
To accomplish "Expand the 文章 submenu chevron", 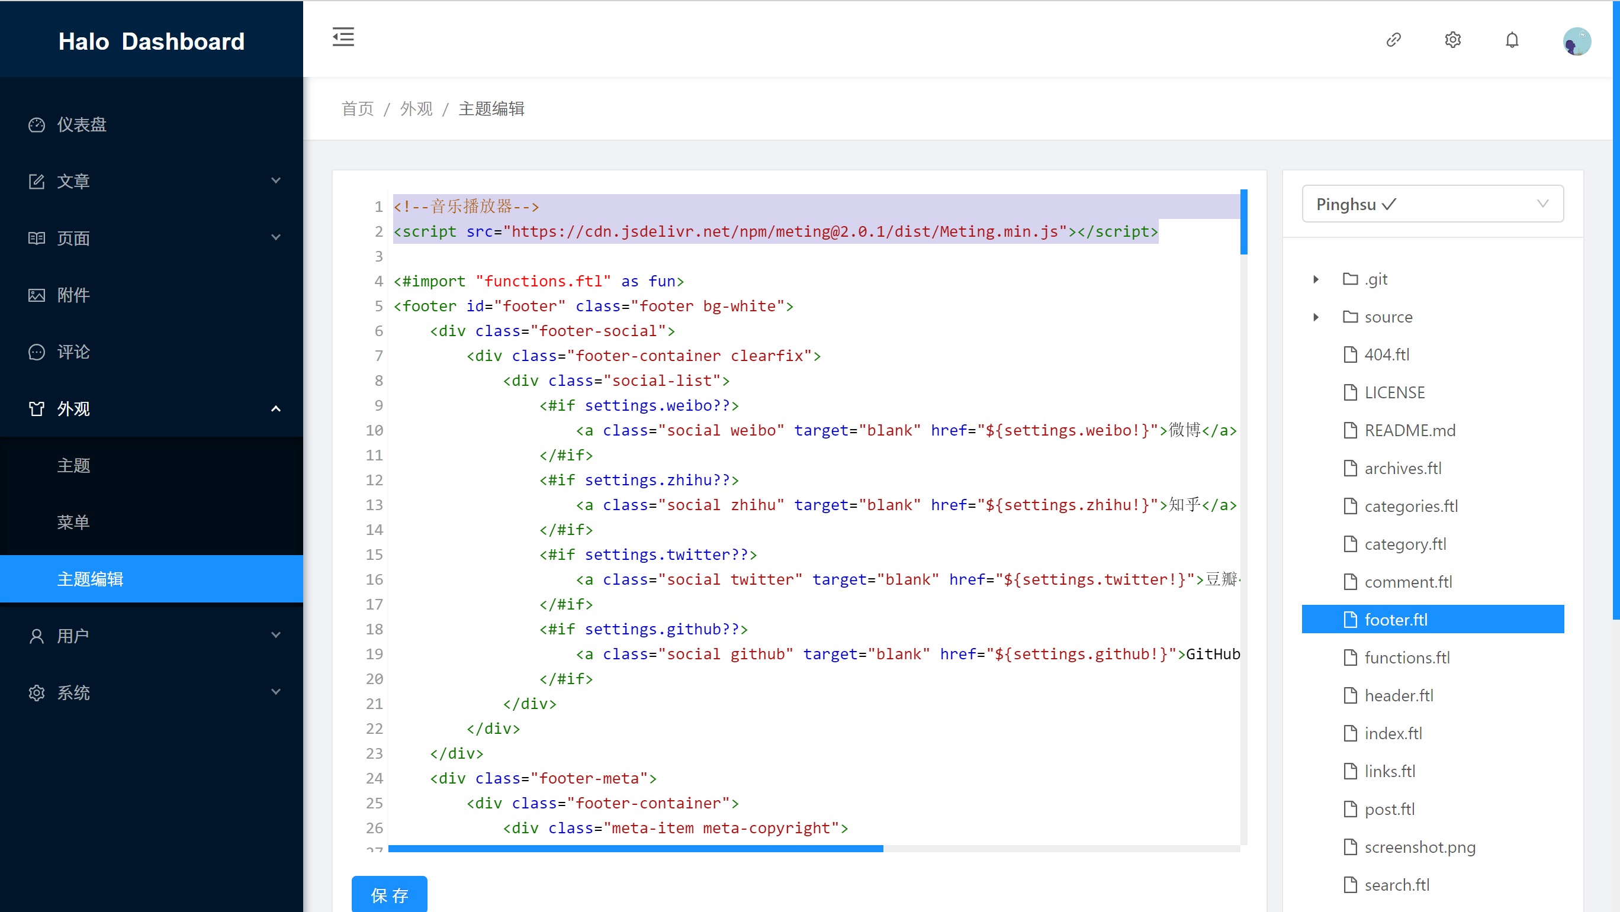I will [275, 181].
